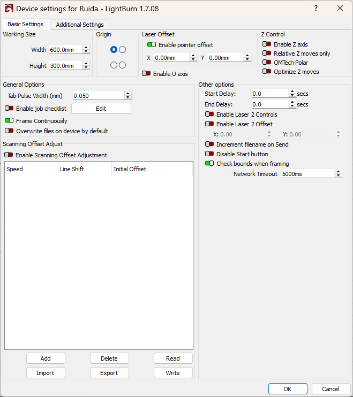
Task: Switch to the Additional Settings tab
Action: click(x=80, y=25)
